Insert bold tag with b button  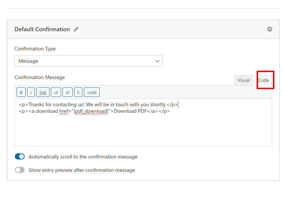21,92
